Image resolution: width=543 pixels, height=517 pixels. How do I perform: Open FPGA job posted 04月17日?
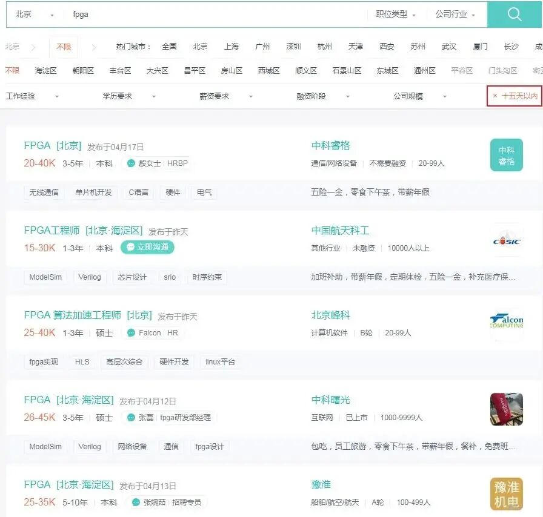(x=52, y=146)
